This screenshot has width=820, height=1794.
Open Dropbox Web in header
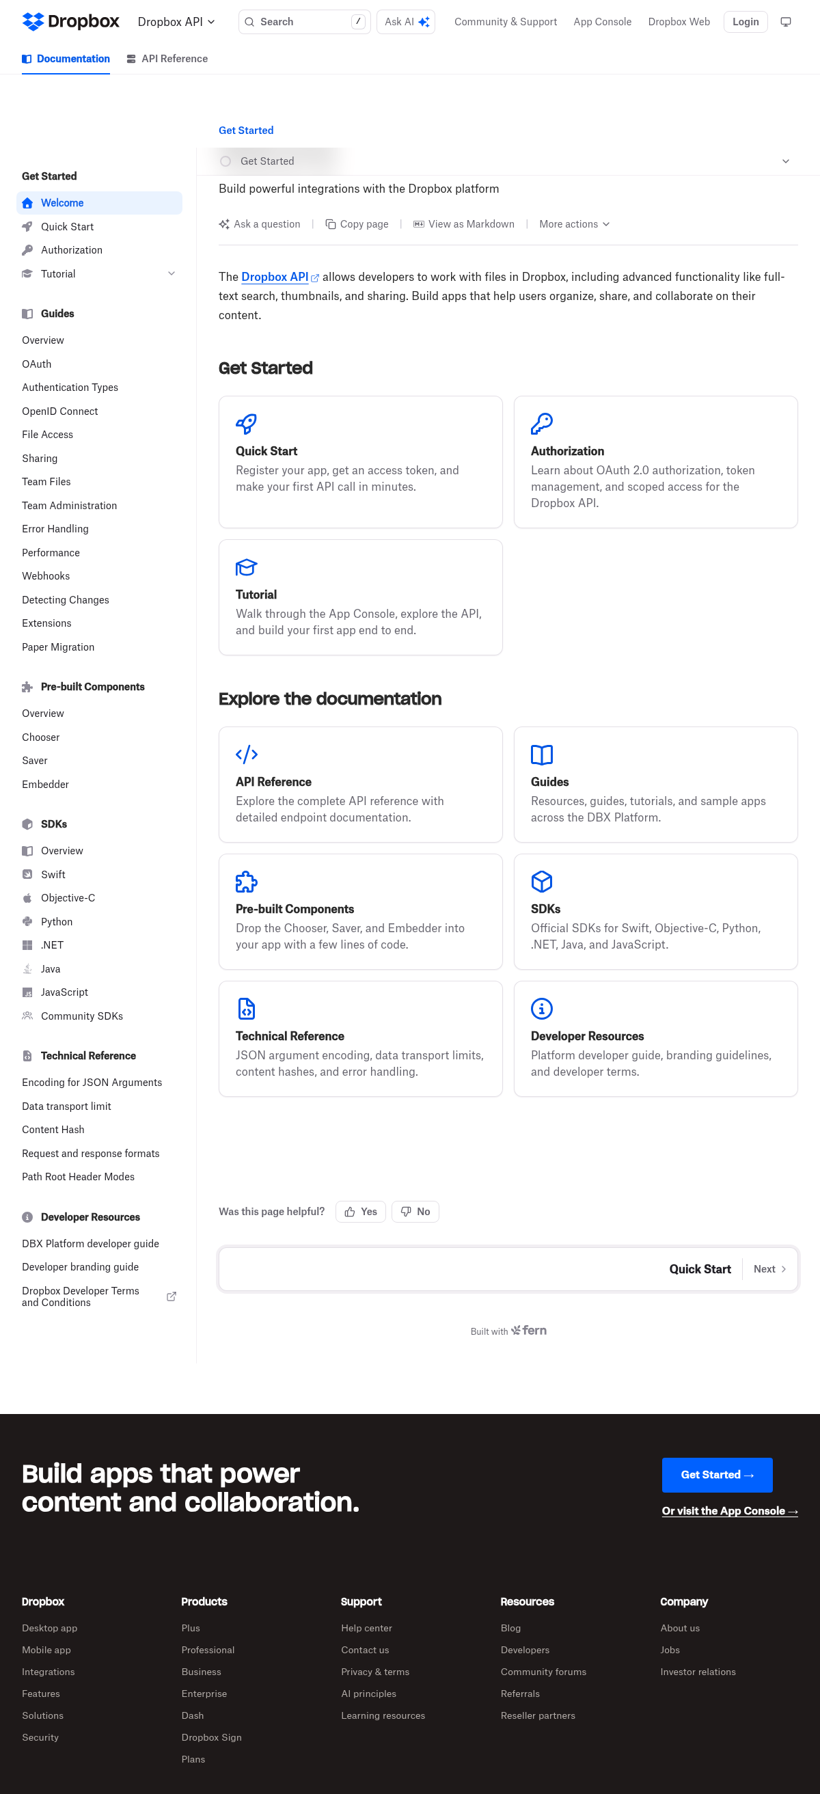click(x=679, y=23)
